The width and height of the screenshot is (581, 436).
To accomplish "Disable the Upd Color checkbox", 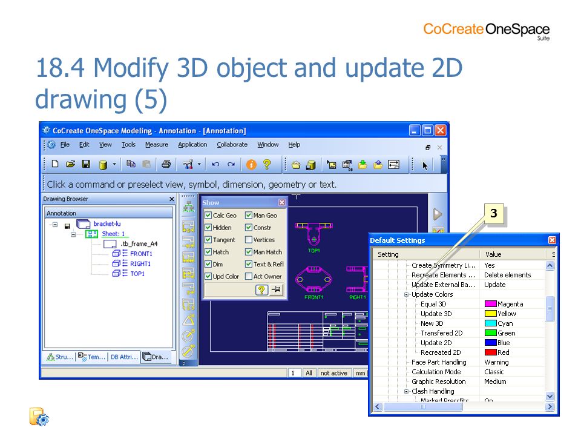I will [208, 276].
